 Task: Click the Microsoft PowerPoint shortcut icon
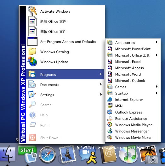tap(110, 49)
